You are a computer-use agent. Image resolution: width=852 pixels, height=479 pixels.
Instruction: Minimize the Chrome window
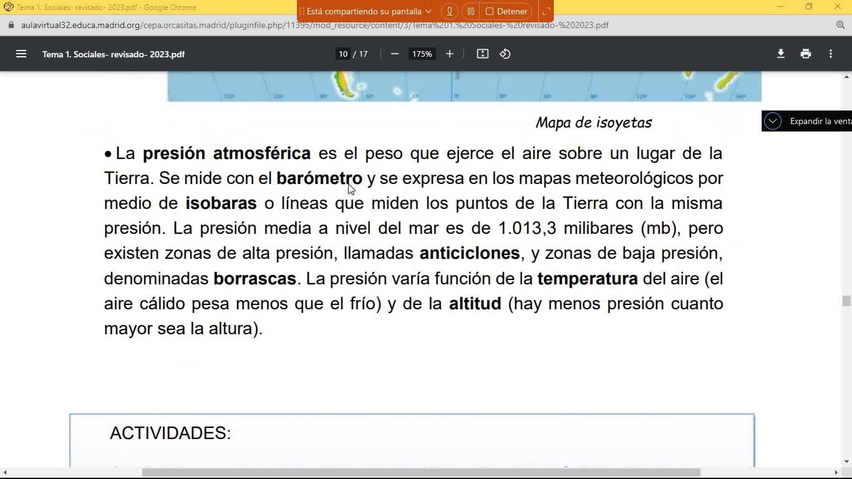click(x=780, y=7)
